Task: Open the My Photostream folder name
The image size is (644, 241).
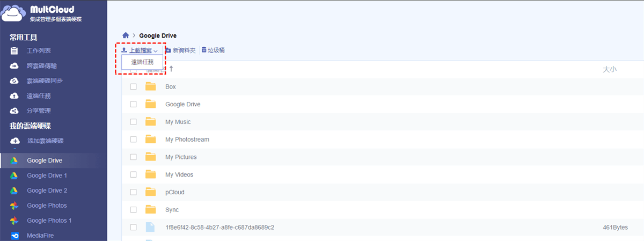Action: (x=187, y=140)
